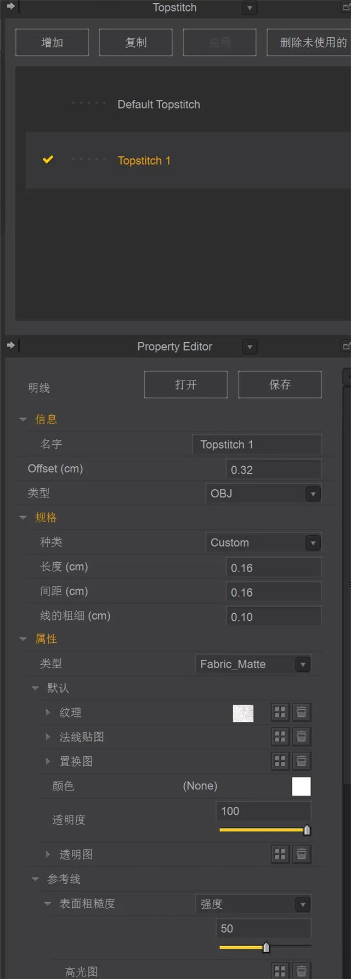Click the 保存 button

280,384
